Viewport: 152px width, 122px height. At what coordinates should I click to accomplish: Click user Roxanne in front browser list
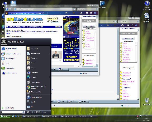coord(89,64)
